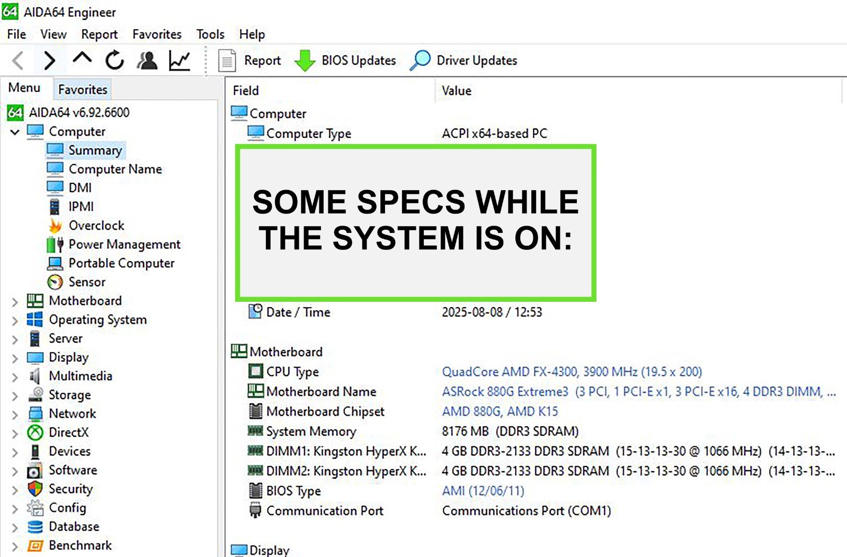847x557 pixels.
Task: Select the ACPI x64-based PC value
Action: click(x=495, y=133)
